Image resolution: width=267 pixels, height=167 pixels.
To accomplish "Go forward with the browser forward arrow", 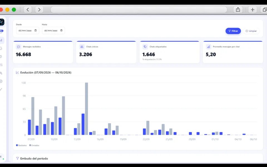I will (39, 9).
